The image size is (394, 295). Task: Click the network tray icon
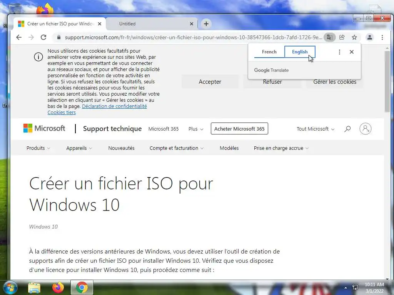pos(355,287)
